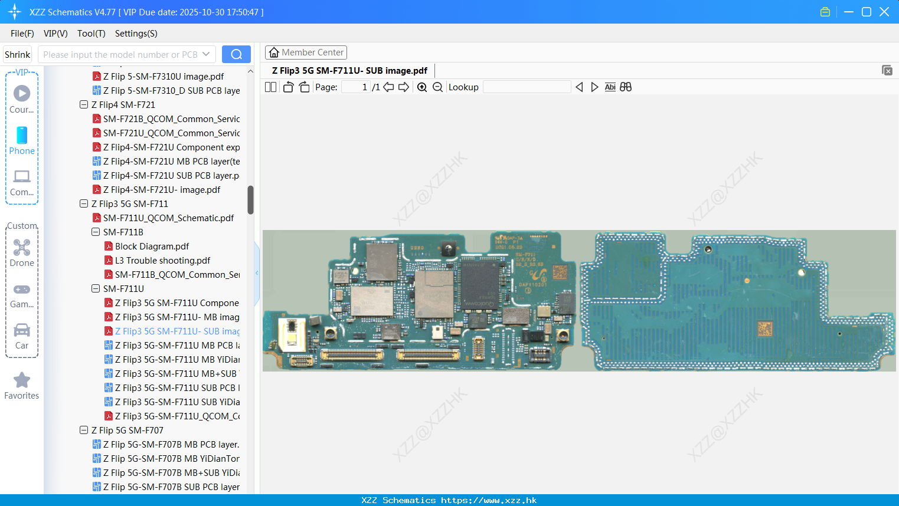Open the Drone sidebar category
Screen dimensions: 899x506
22,253
